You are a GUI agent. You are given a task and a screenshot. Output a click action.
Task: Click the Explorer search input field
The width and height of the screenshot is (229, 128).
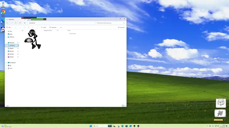tap(111, 23)
